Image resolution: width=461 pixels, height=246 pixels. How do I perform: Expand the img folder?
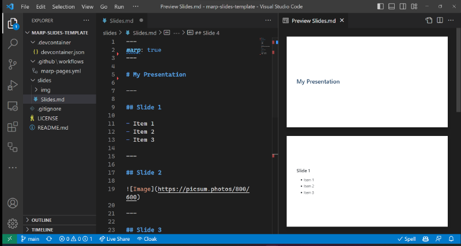[45, 90]
